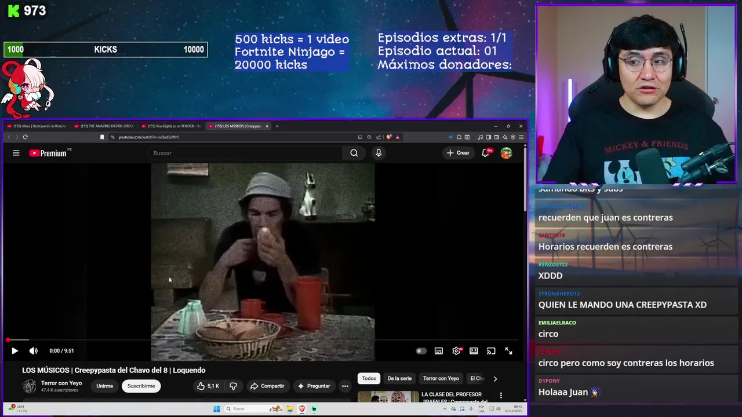Open the three-dot more actions menu
This screenshot has height=417, width=742.
tap(345, 386)
